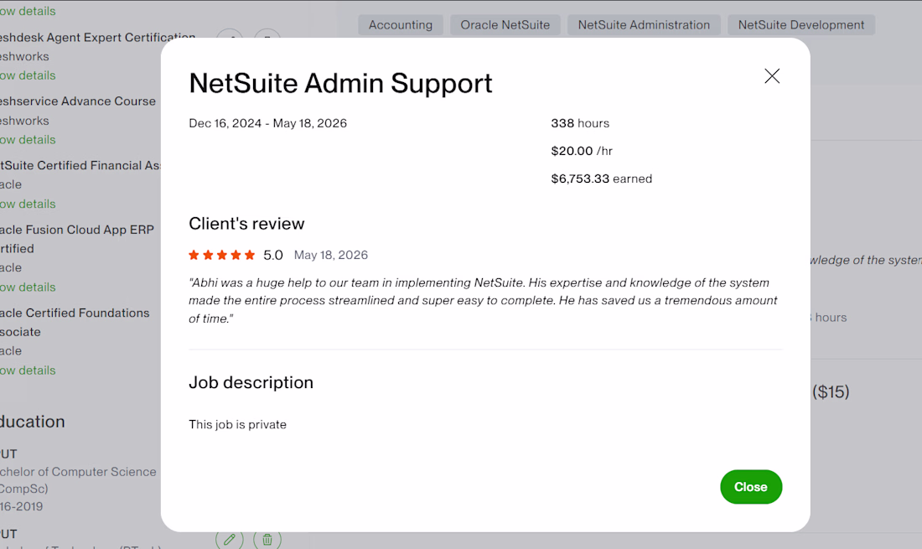
Task: Click the 5.0 rating score
Action: tap(273, 255)
